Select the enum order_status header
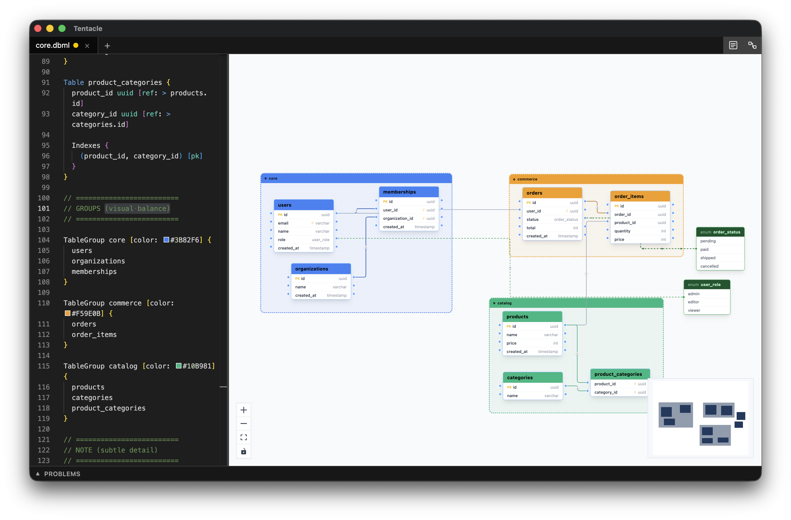 coord(720,232)
